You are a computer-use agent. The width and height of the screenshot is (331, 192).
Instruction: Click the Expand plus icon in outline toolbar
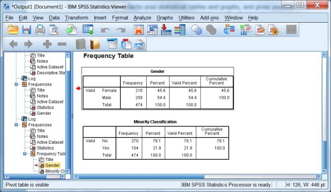(47, 44)
